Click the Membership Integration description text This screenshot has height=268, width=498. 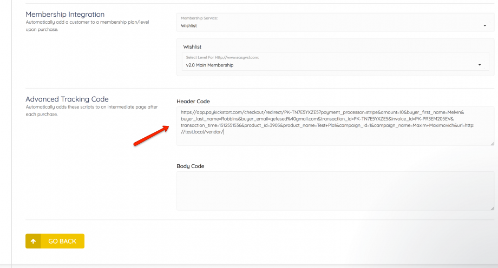(x=88, y=25)
